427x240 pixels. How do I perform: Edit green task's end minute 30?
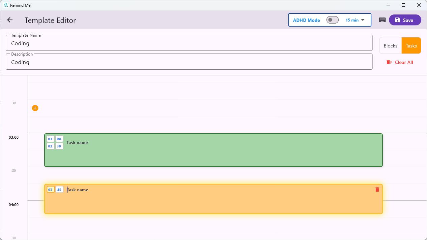(59, 146)
